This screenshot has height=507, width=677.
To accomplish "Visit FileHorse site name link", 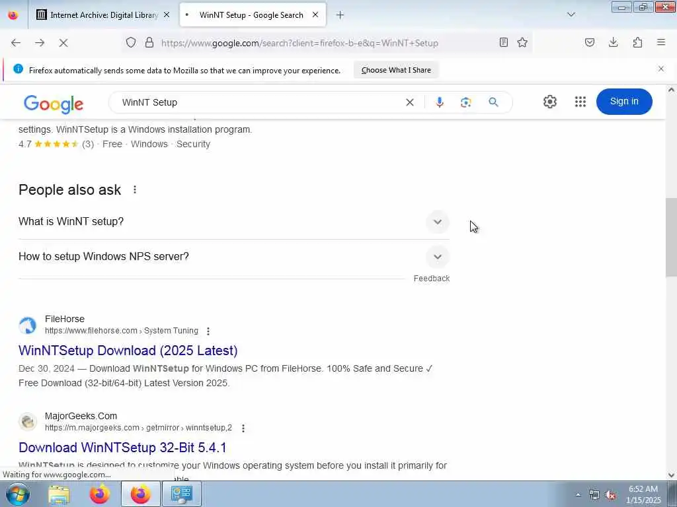I will (x=65, y=319).
